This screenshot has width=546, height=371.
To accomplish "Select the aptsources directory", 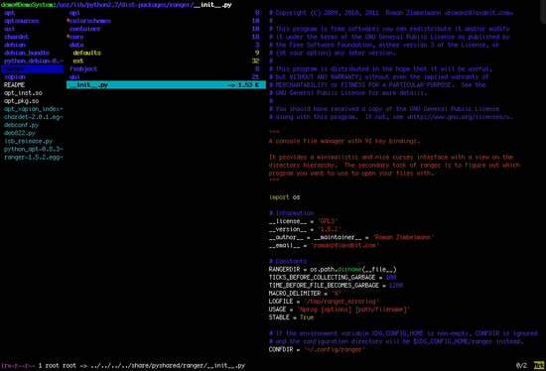I will pyautogui.click(x=22, y=21).
